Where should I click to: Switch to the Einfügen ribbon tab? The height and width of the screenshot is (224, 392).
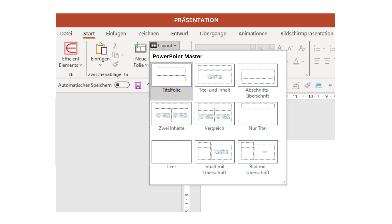click(116, 34)
